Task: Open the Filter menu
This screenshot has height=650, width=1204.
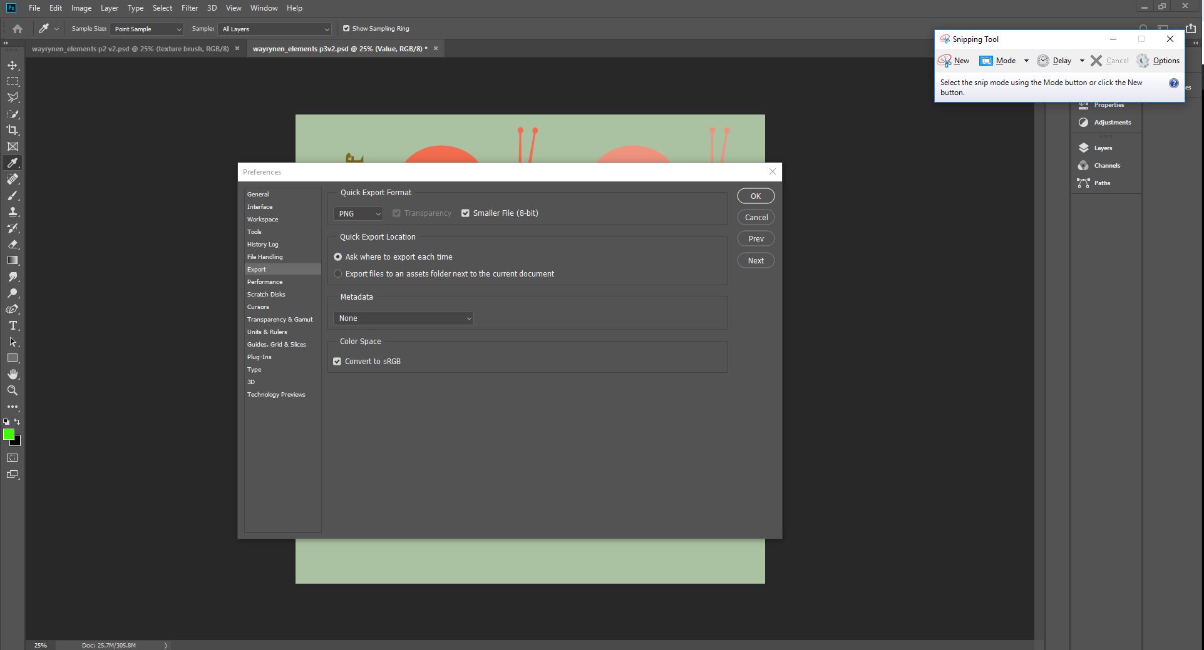Action: pyautogui.click(x=189, y=8)
